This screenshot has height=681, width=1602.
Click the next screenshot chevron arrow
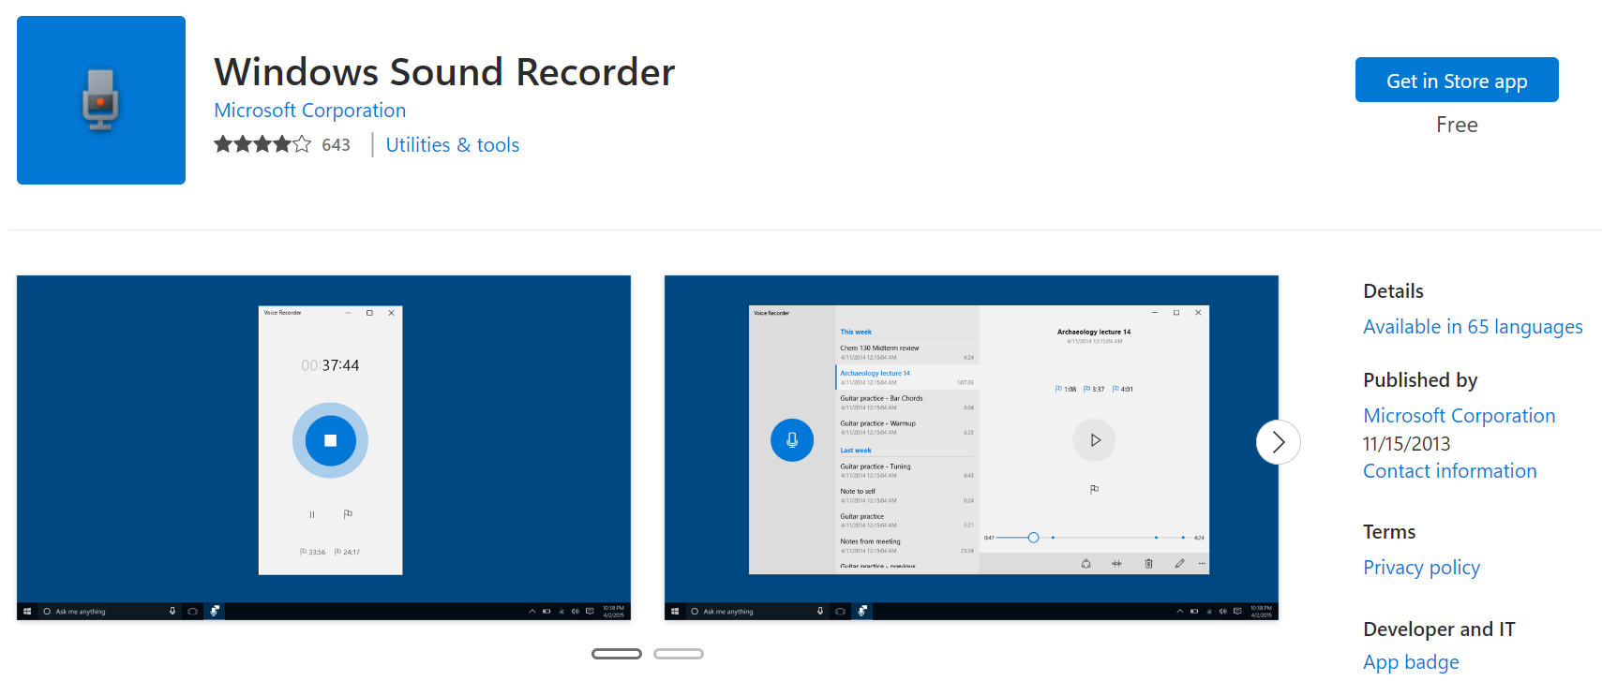(x=1279, y=442)
